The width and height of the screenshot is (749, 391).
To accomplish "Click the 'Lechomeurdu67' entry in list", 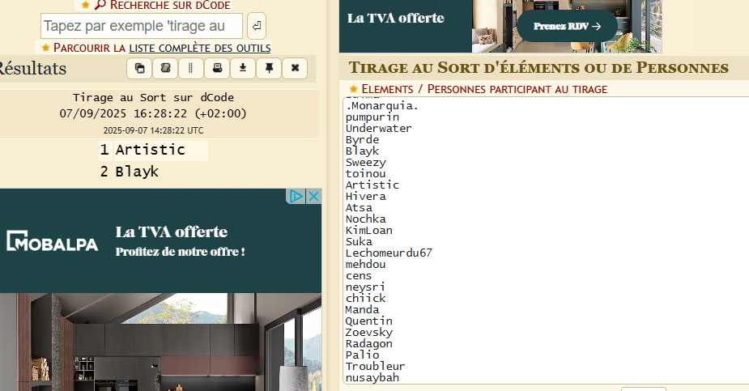I will 389,253.
